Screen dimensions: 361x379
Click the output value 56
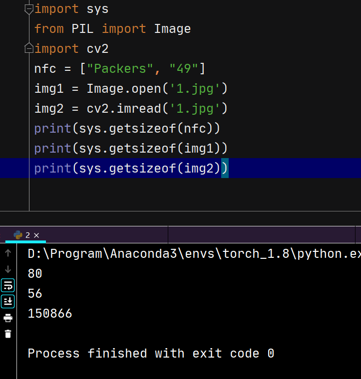35,293
